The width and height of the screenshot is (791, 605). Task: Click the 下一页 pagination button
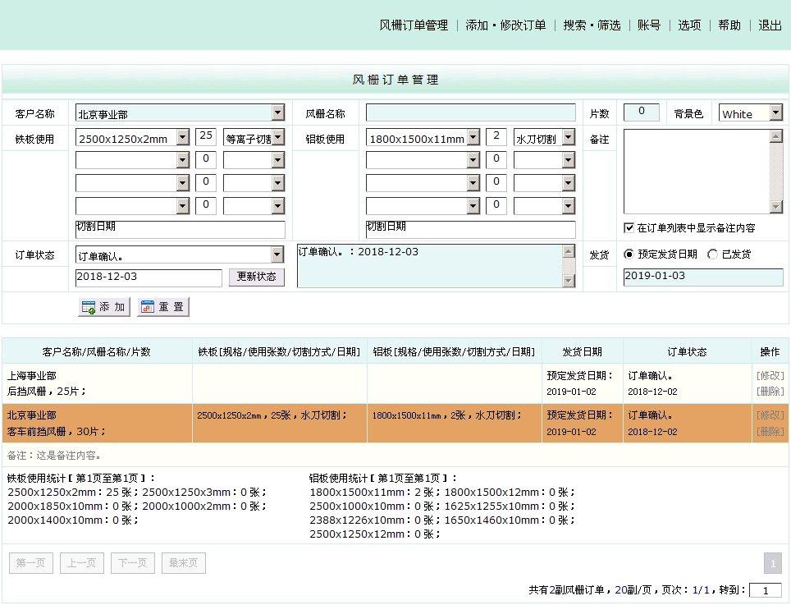click(x=132, y=563)
